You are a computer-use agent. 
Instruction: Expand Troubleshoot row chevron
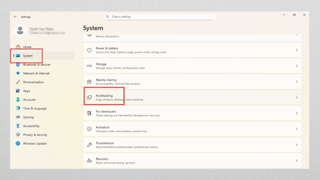pyautogui.click(x=297, y=145)
